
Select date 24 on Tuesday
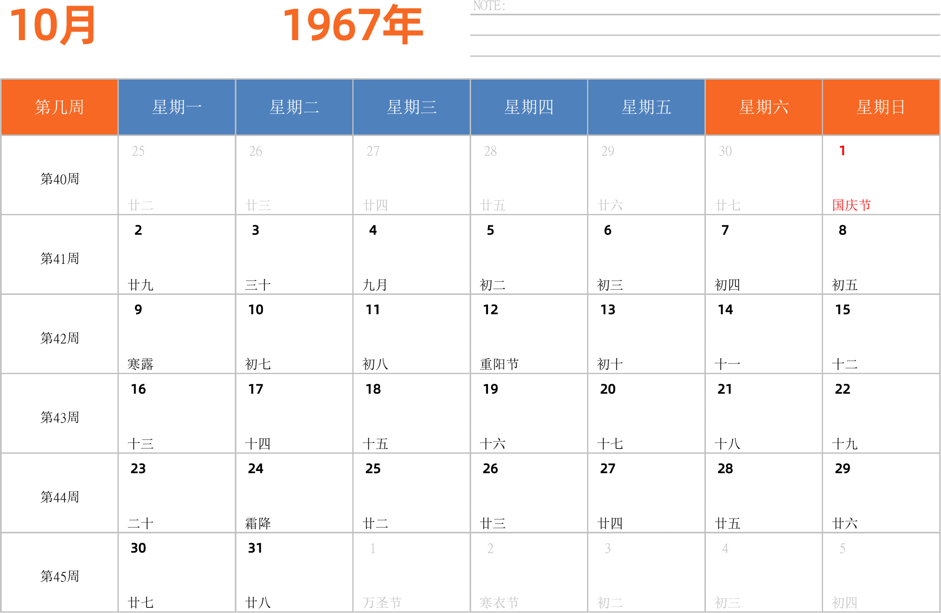click(x=256, y=469)
